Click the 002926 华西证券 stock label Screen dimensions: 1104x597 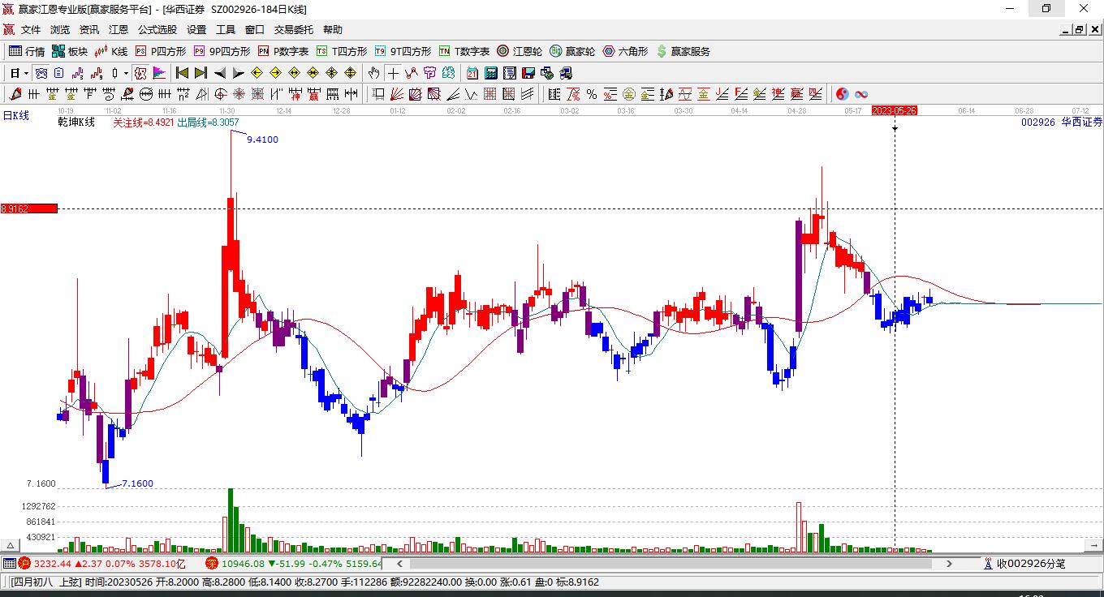point(1062,122)
